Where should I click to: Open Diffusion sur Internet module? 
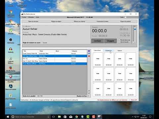click(x=79, y=21)
